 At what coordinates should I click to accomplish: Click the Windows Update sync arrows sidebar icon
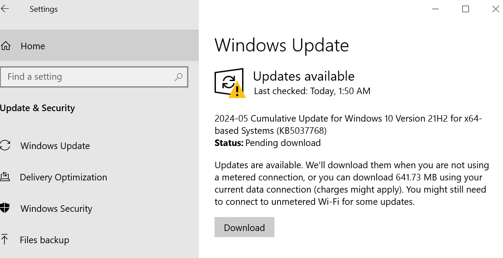click(x=5, y=145)
